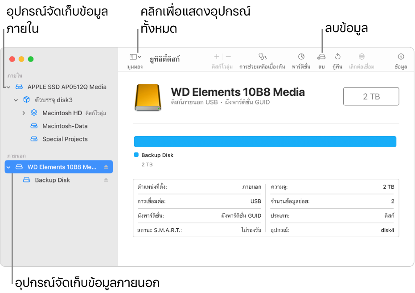Image resolution: width=415 pixels, height=293 pixels.
Task: Select the Macintosh HD volume
Action: pos(62,113)
